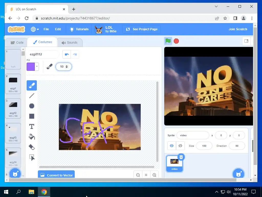Click the share page icon in address bar

pyautogui.click(x=217, y=18)
